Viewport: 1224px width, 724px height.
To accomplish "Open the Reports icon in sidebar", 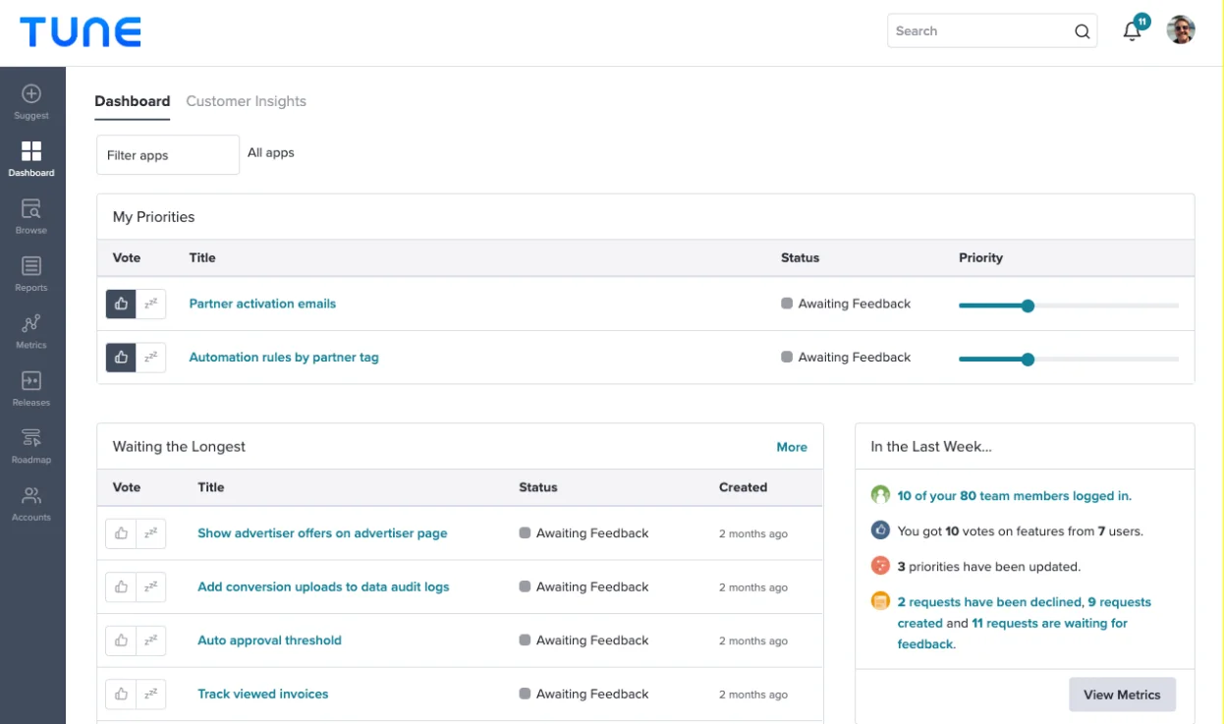I will [x=31, y=266].
